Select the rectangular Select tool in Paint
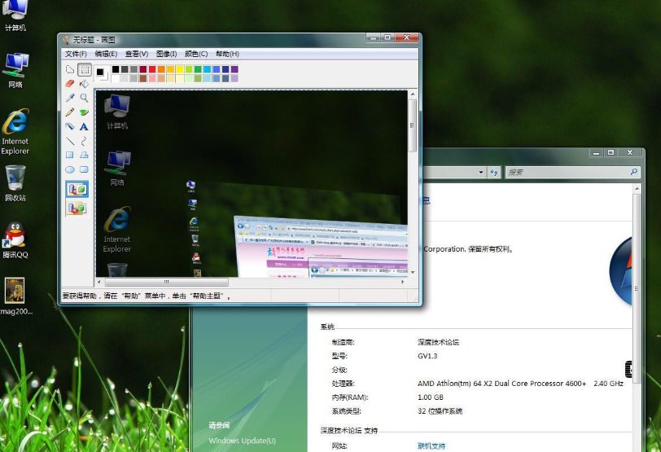661x452 pixels. (85, 69)
